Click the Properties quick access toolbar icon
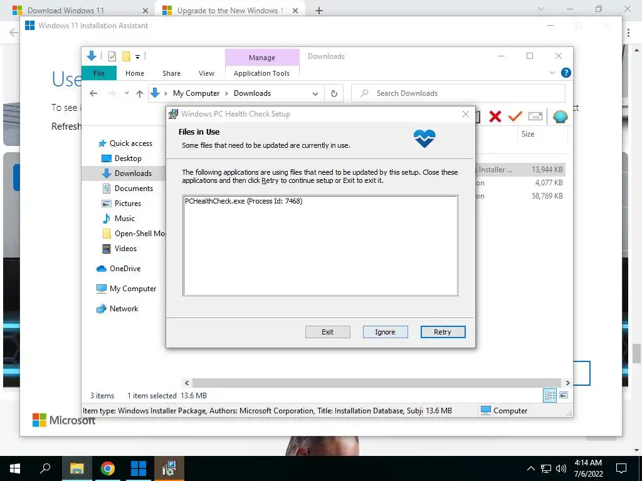The height and width of the screenshot is (481, 642). coord(112,56)
